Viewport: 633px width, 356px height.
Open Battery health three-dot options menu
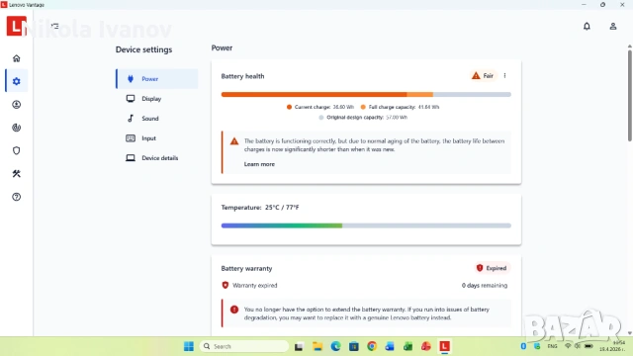(504, 75)
